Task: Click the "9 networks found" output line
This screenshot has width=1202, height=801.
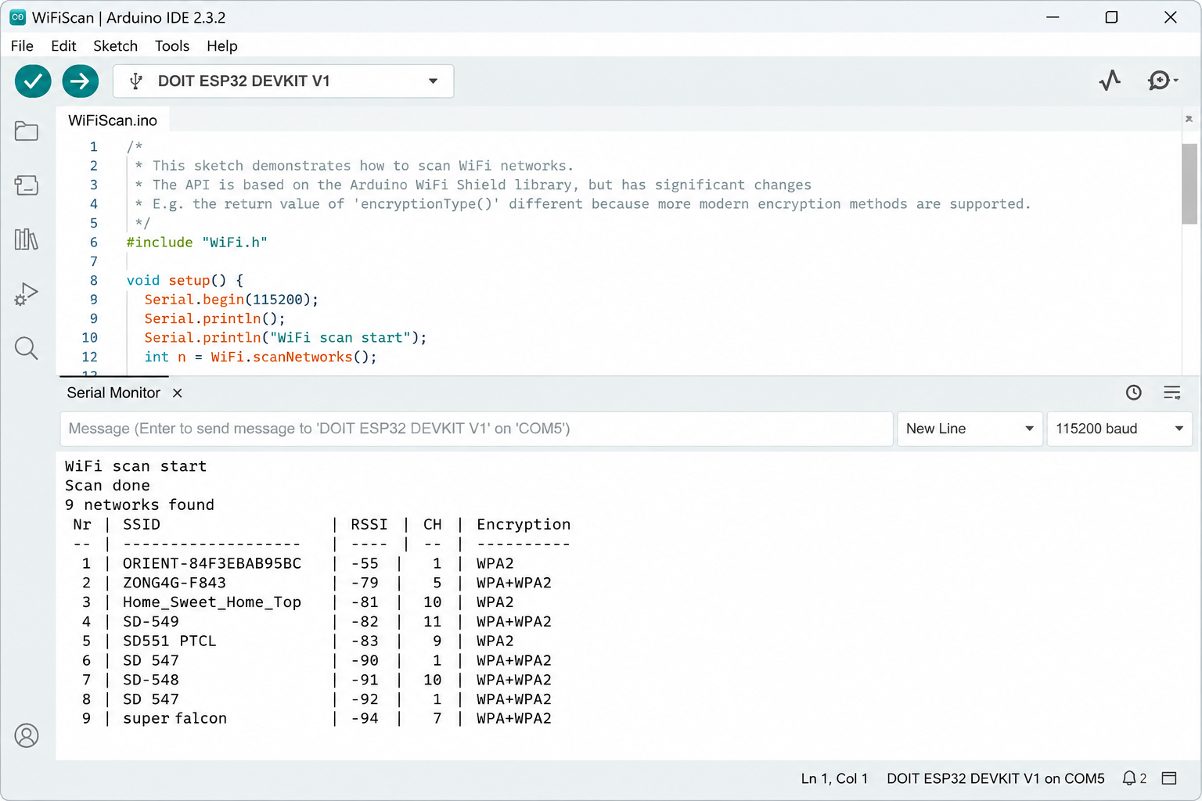Action: [x=139, y=505]
